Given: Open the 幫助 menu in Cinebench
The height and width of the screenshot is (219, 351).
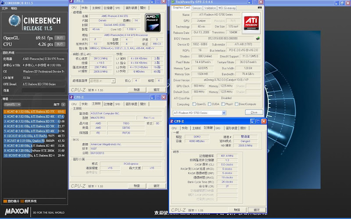Looking at the screenshot, I should 14,8.
